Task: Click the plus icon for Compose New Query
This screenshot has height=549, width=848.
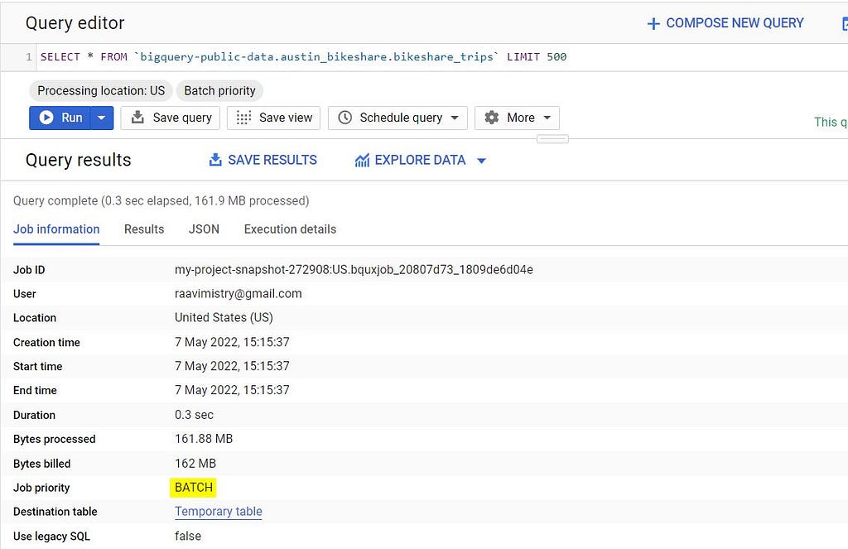Action: tap(653, 24)
